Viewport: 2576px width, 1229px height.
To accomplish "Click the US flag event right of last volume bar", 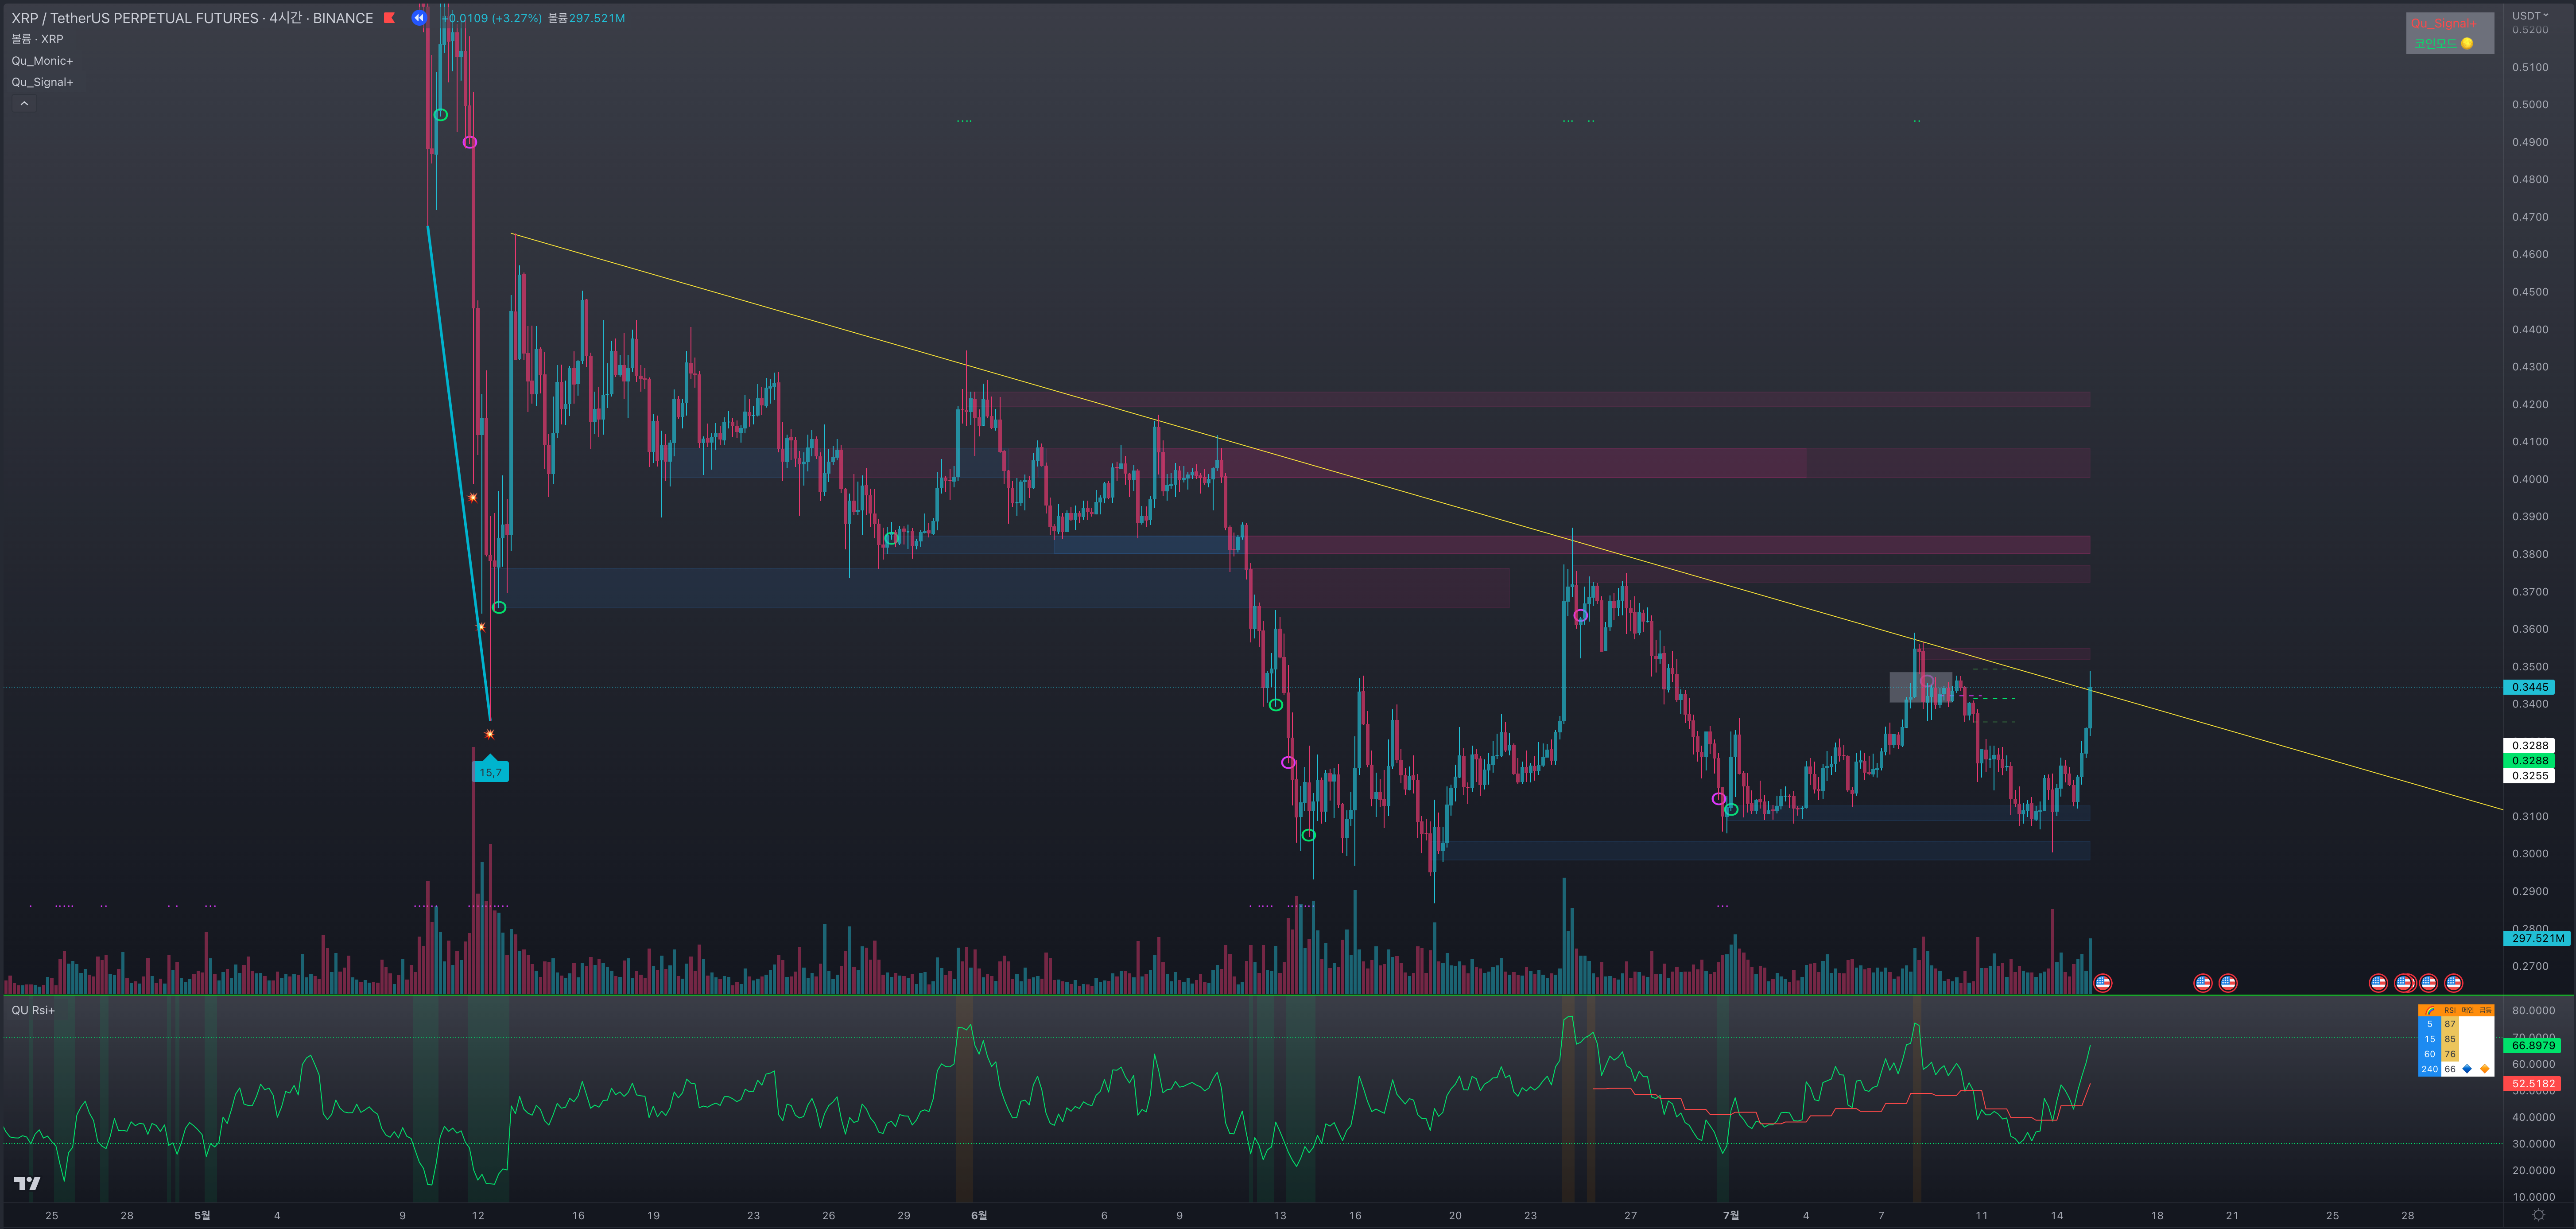I will [2102, 983].
